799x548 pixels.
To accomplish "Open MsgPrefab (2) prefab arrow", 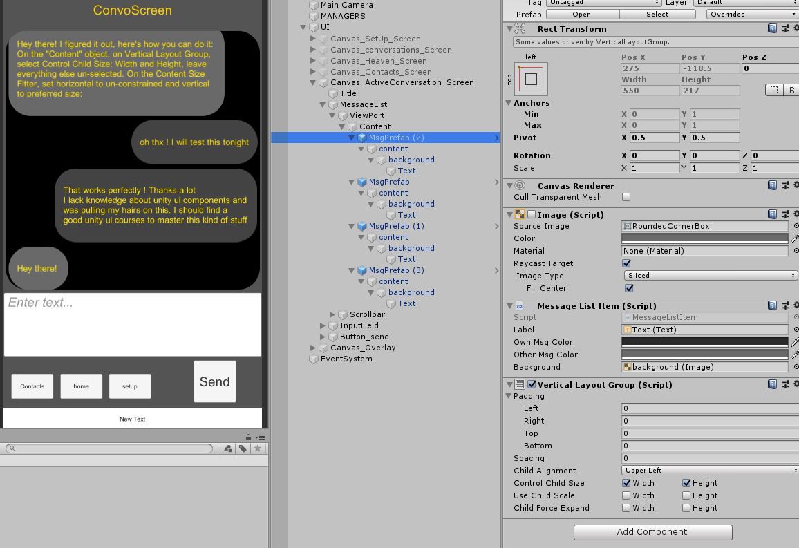I will click(497, 138).
